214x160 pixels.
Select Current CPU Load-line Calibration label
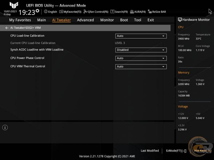(x=33, y=43)
